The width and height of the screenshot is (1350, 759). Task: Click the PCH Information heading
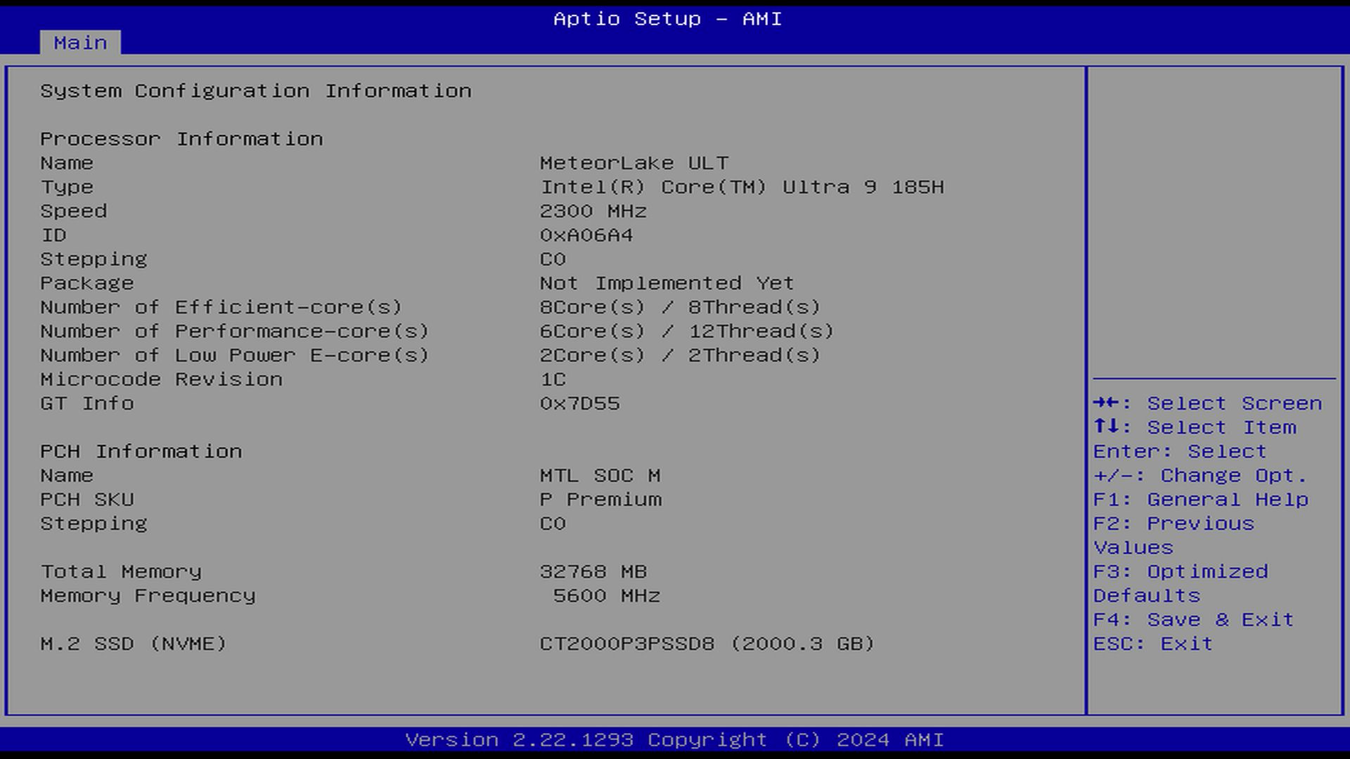tap(141, 452)
